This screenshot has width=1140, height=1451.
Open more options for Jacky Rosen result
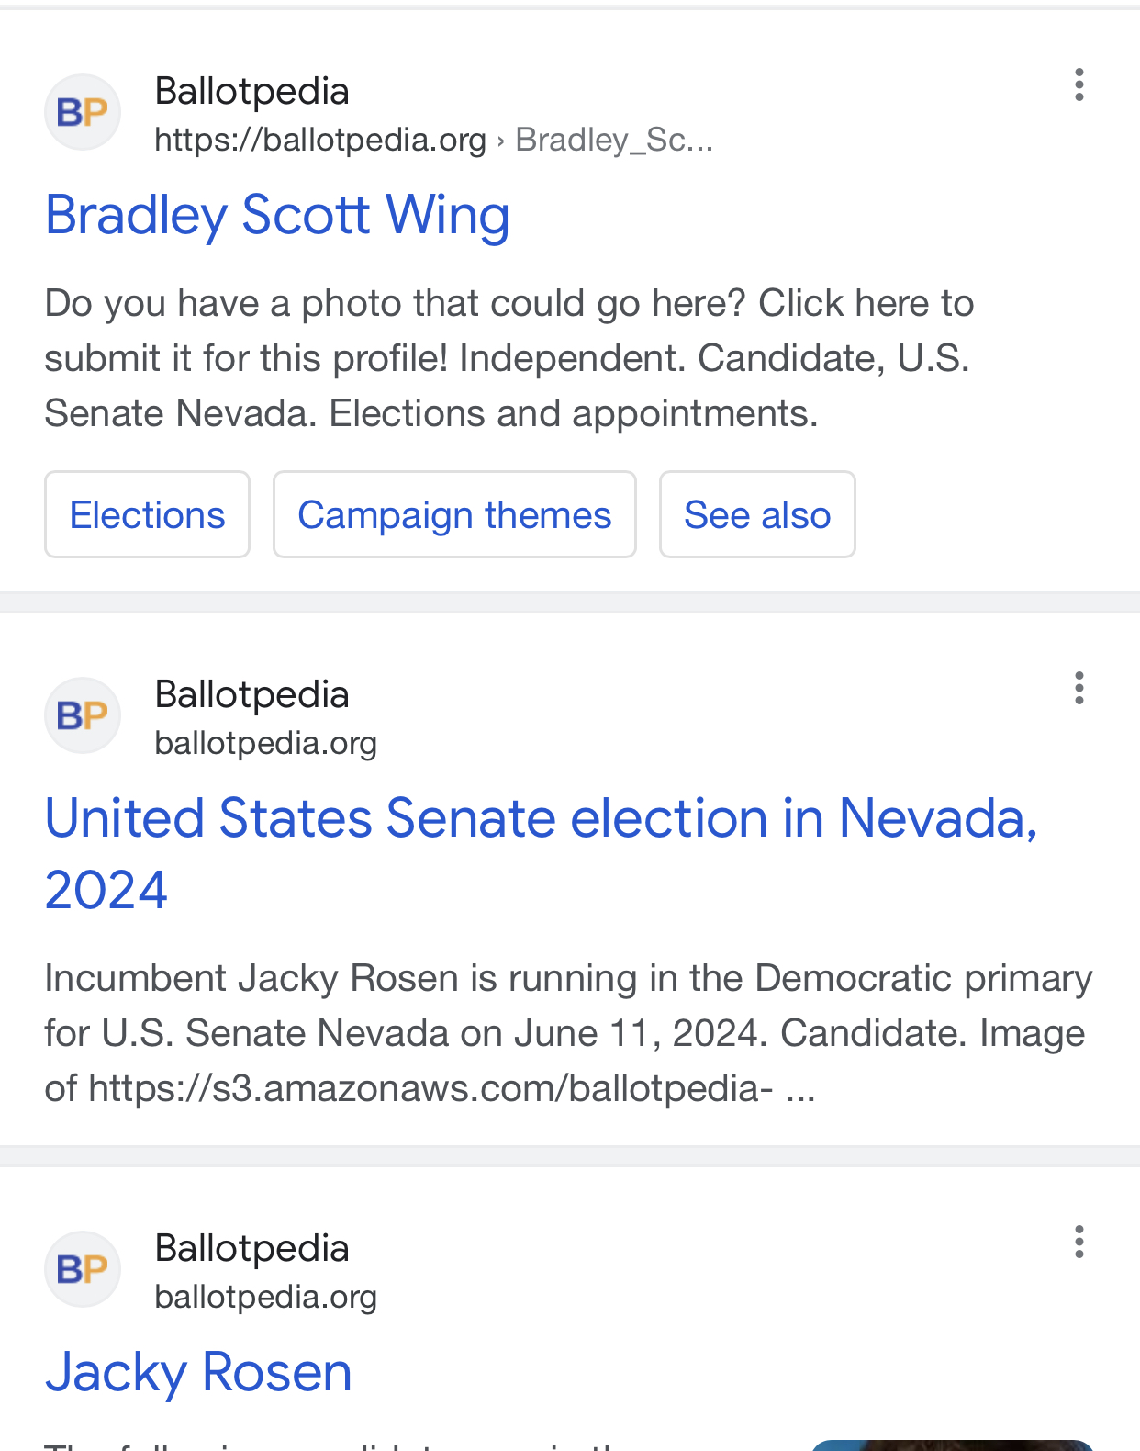pyautogui.click(x=1079, y=1242)
